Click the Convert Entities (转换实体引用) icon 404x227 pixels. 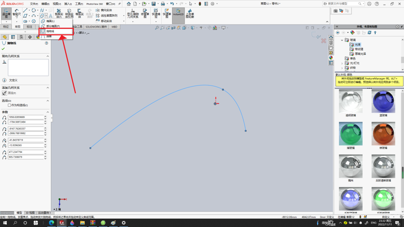pyautogui.click(x=69, y=13)
